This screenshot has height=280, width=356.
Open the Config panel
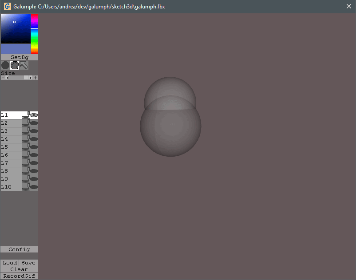(19, 249)
